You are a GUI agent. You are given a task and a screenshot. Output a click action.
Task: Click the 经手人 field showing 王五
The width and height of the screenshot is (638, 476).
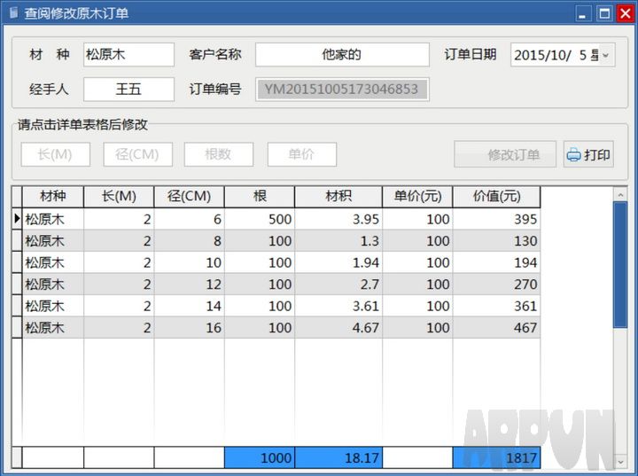tap(128, 90)
